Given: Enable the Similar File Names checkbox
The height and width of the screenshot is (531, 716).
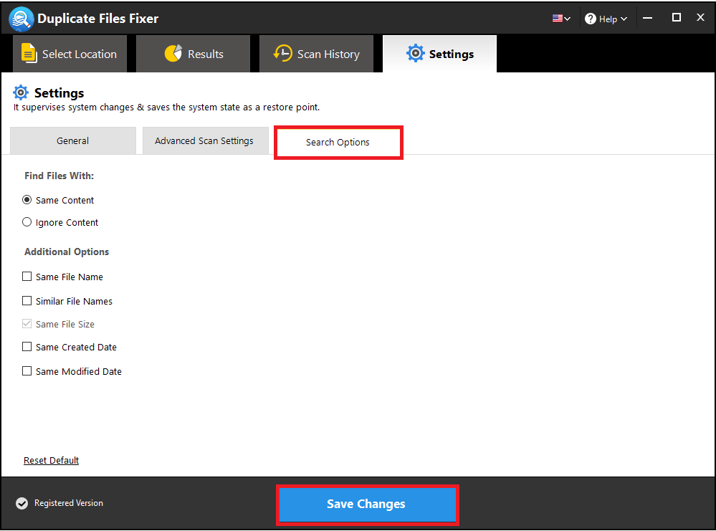Looking at the screenshot, I should (x=27, y=301).
